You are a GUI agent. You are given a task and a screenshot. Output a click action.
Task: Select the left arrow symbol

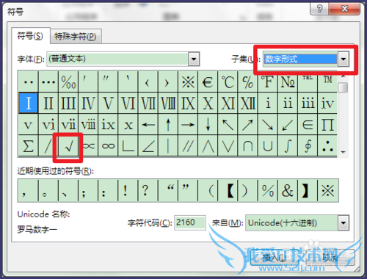pos(148,125)
